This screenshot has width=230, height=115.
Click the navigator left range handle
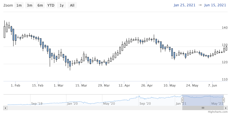pos(182,100)
